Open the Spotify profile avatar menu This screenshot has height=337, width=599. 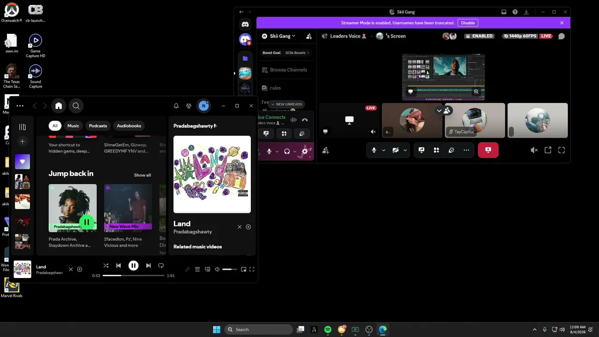click(x=203, y=106)
